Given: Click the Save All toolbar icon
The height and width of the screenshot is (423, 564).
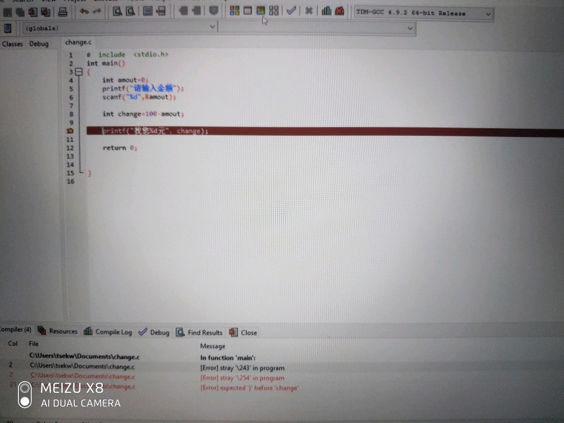Looking at the screenshot, I should point(20,12).
